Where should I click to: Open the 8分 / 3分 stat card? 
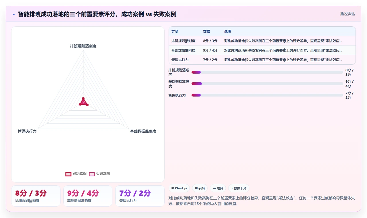coord(36,196)
